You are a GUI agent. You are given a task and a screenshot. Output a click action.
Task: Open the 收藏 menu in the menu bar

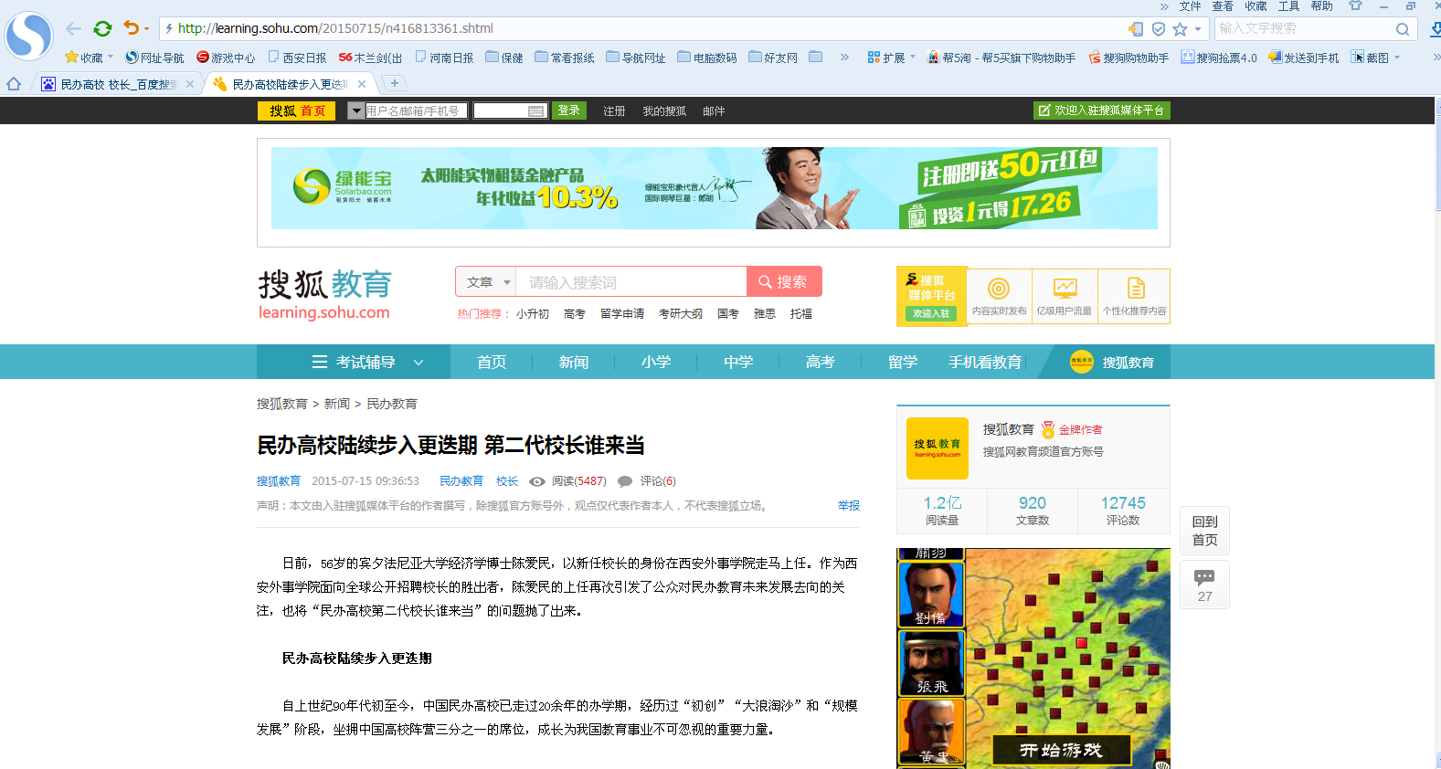pyautogui.click(x=1256, y=6)
